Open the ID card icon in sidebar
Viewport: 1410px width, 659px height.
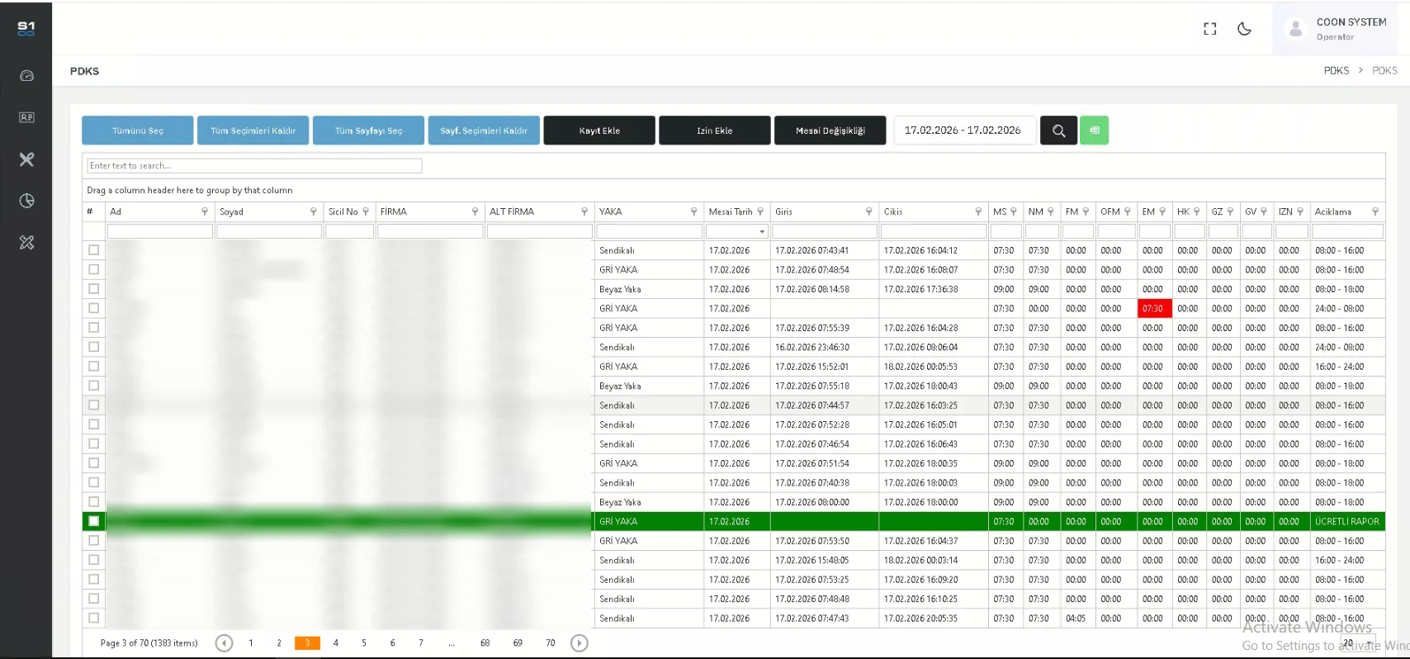click(26, 117)
